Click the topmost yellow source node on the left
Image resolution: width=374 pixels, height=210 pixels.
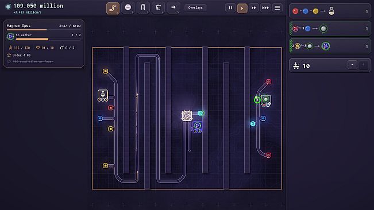click(105, 71)
